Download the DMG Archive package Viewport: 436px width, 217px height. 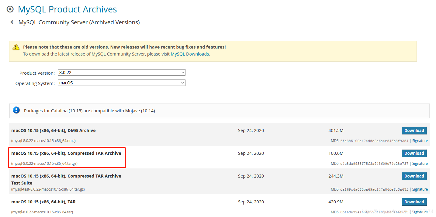(414, 131)
